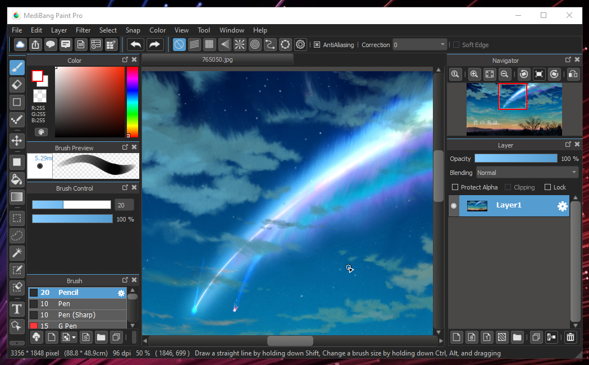Select the Pencil brush

click(77, 293)
